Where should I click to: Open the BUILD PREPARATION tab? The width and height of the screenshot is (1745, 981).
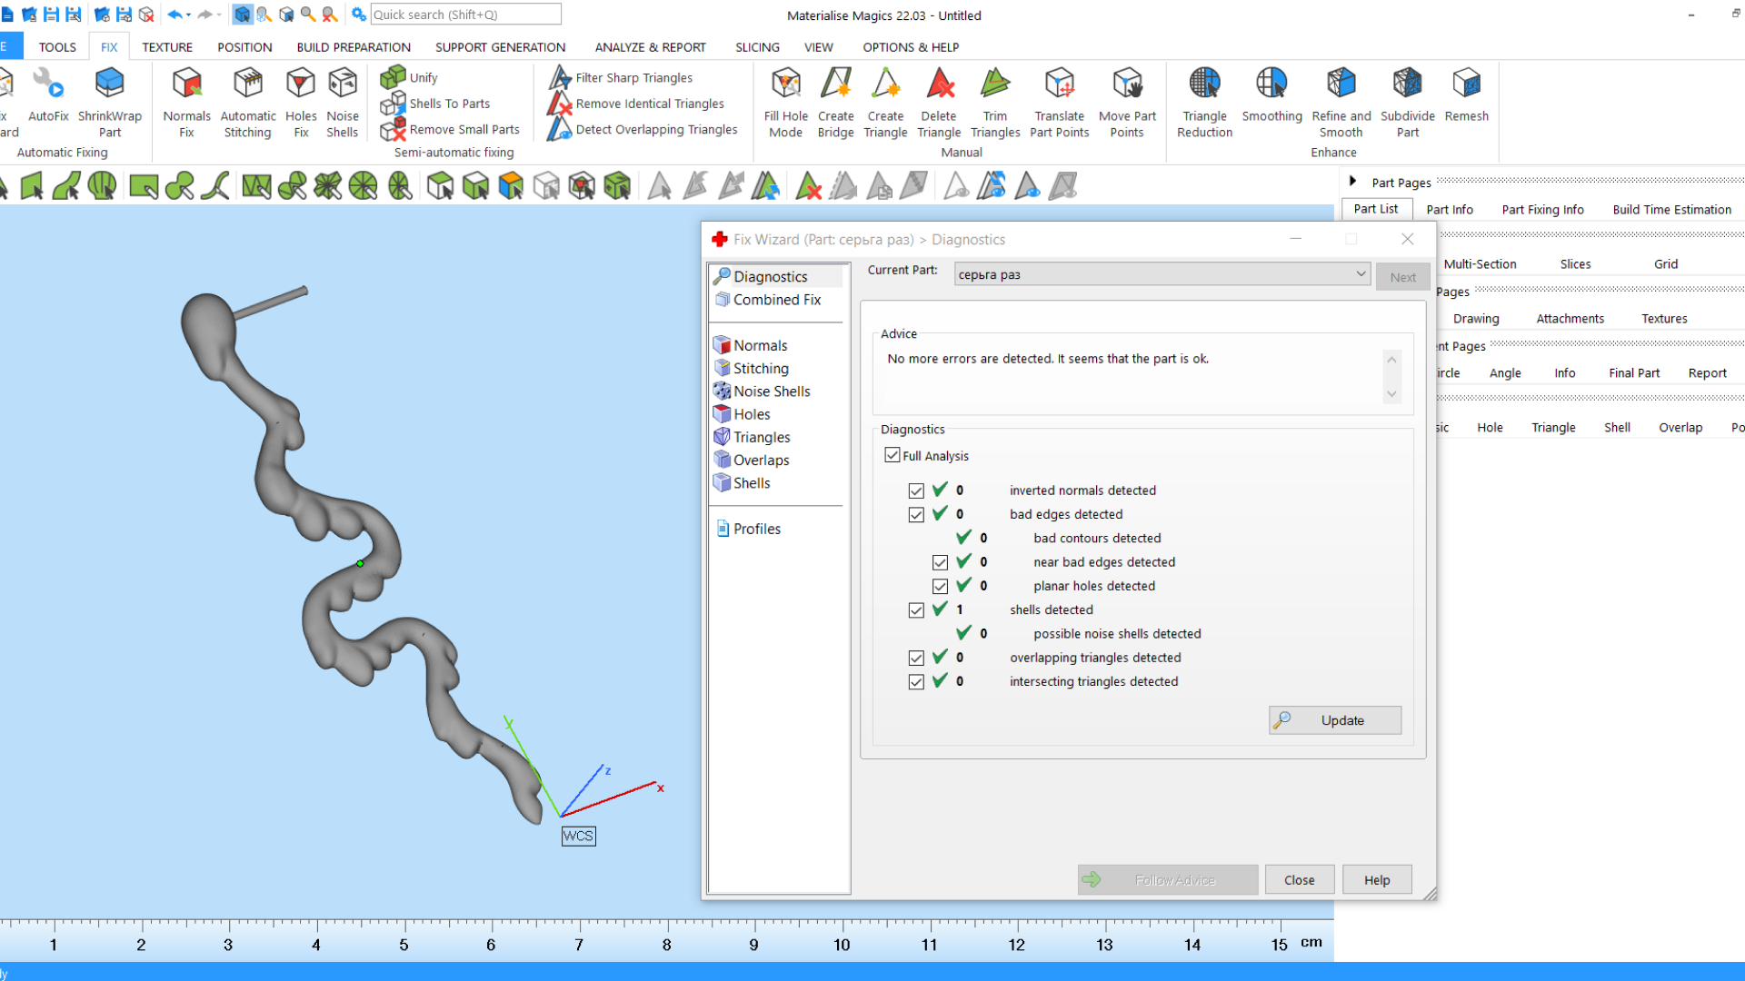click(x=354, y=47)
